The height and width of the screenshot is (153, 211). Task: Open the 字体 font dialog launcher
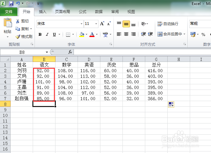coord(111,44)
